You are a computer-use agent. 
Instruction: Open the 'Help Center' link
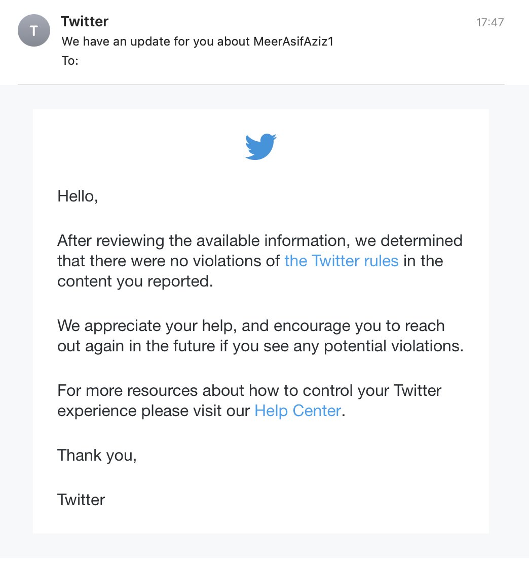point(297,411)
